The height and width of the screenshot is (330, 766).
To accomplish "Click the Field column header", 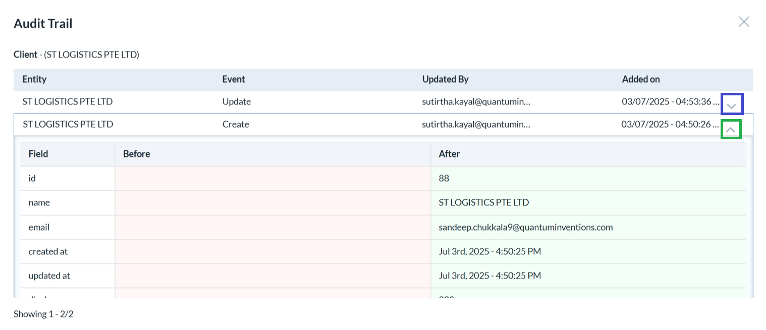I will tap(38, 154).
